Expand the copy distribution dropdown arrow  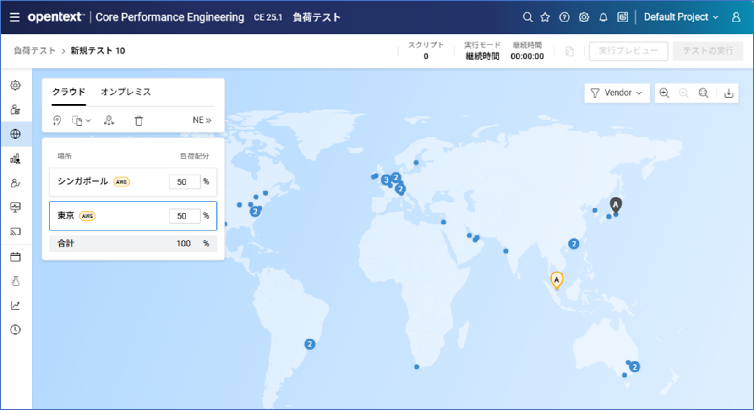click(x=88, y=120)
